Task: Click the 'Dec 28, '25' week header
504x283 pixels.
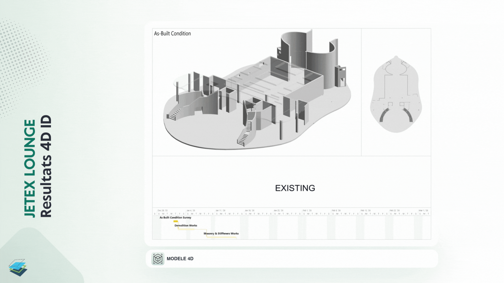Action: 162,210
